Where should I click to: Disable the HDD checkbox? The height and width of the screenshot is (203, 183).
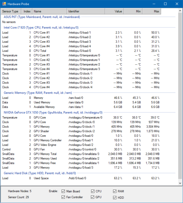pyautogui.click(x=115, y=198)
